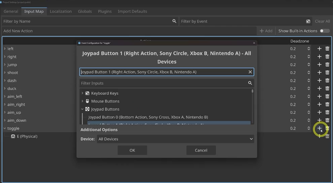The width and height of the screenshot is (333, 183).
Task: Cancel the event configuration dialog
Action: [201, 150]
